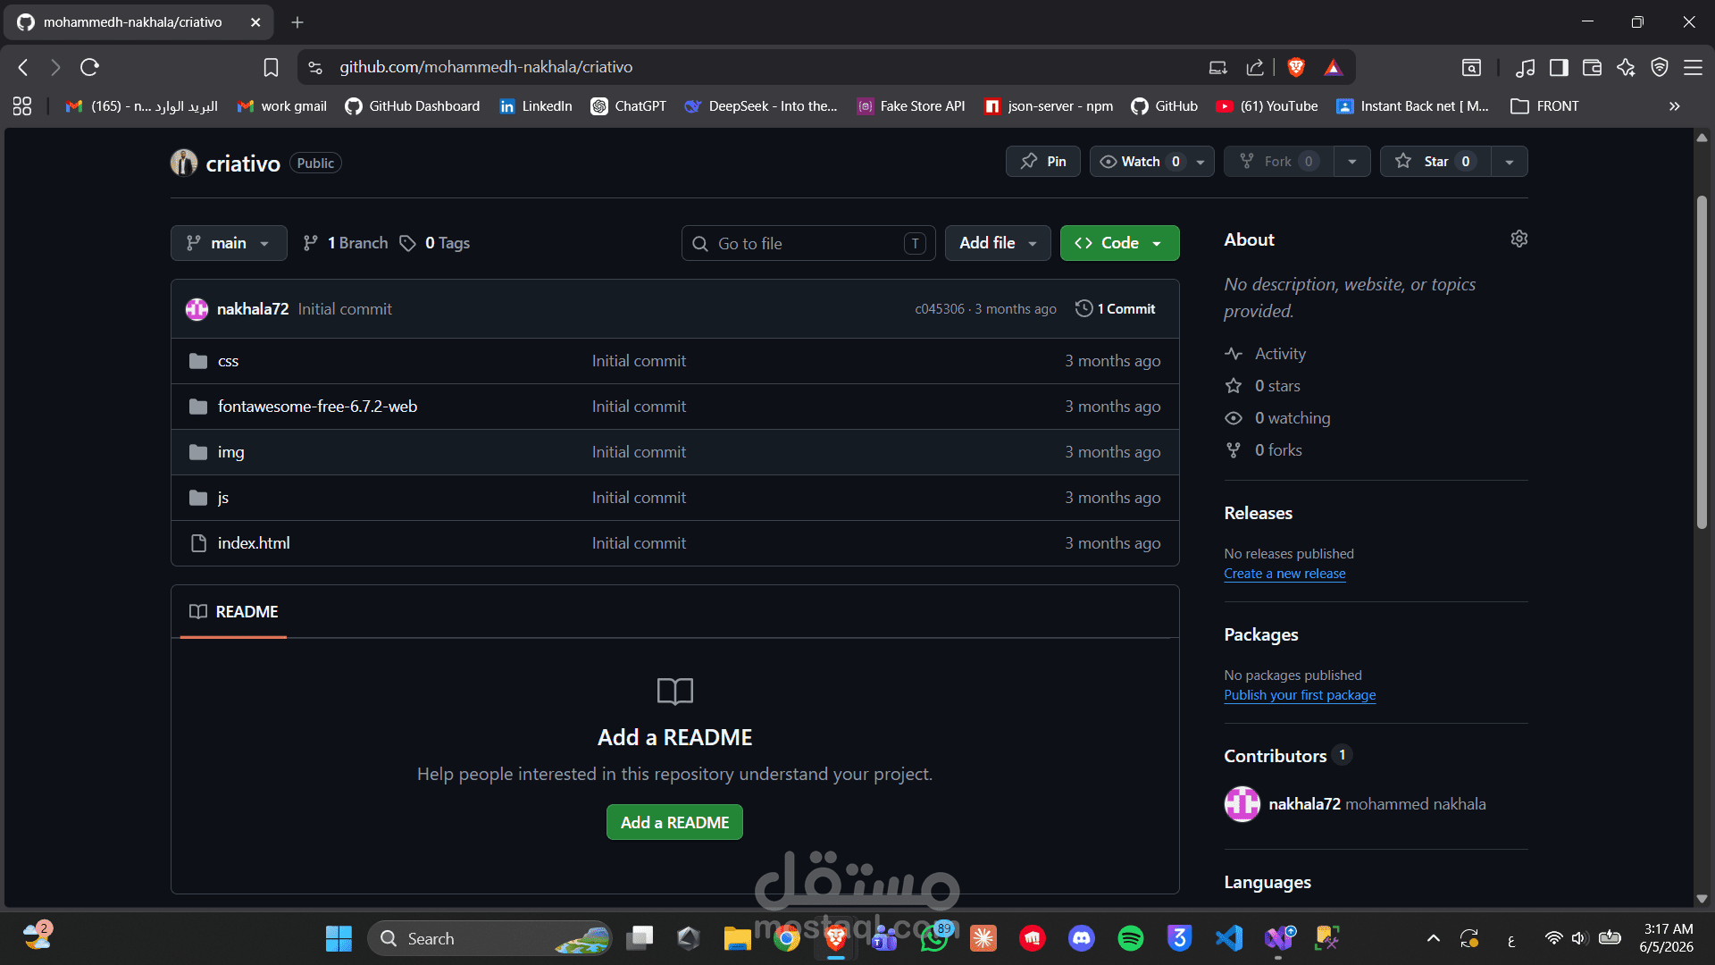The height and width of the screenshot is (965, 1715).
Task: Open the bookmarks apps grid icon
Action: click(22, 106)
